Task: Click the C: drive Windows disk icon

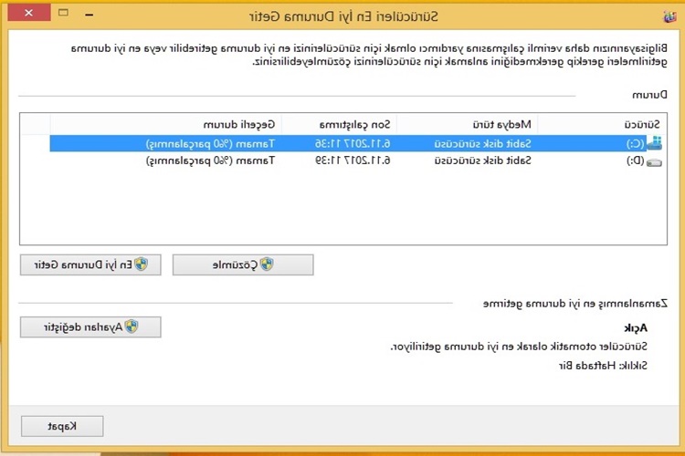Action: click(x=654, y=142)
